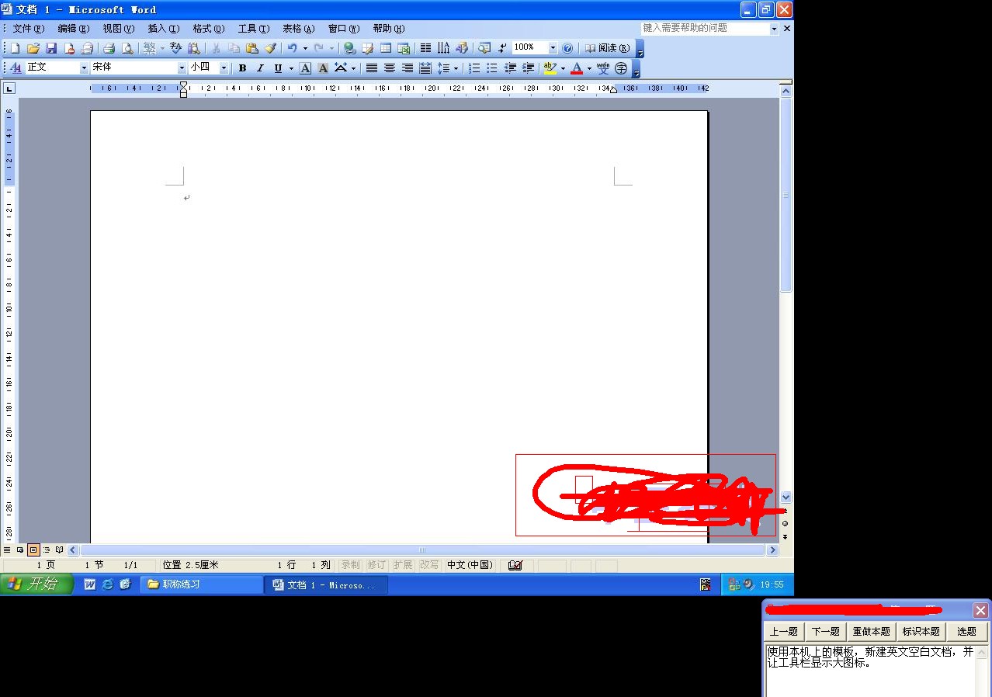Click the 阅读(R) reading layout button

point(607,48)
